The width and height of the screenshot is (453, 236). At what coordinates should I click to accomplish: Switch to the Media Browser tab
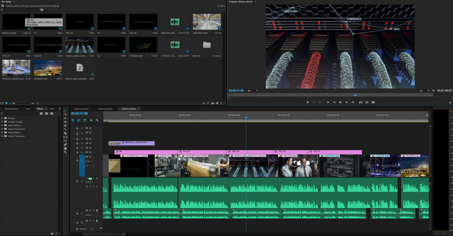click(x=12, y=109)
